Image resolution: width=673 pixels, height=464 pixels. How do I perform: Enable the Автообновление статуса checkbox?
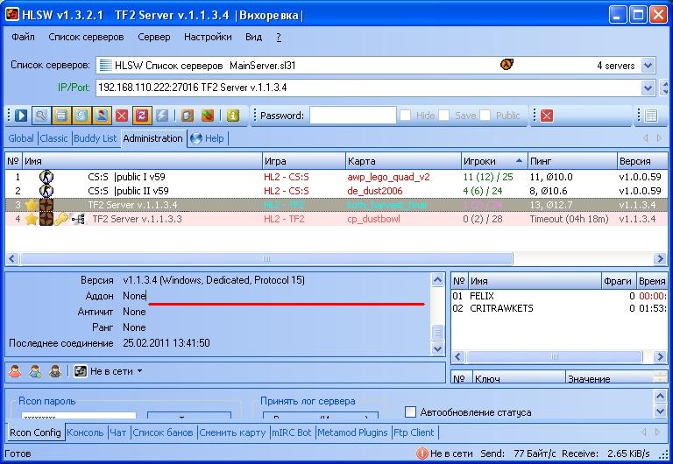(x=410, y=412)
